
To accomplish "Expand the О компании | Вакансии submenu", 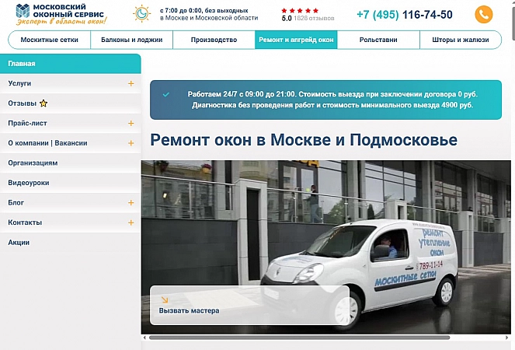I will (130, 143).
